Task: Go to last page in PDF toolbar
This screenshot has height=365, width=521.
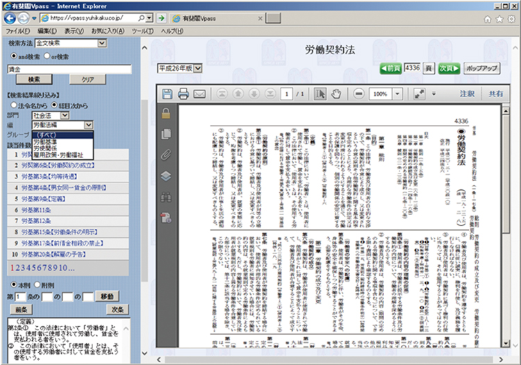Action: click(270, 94)
